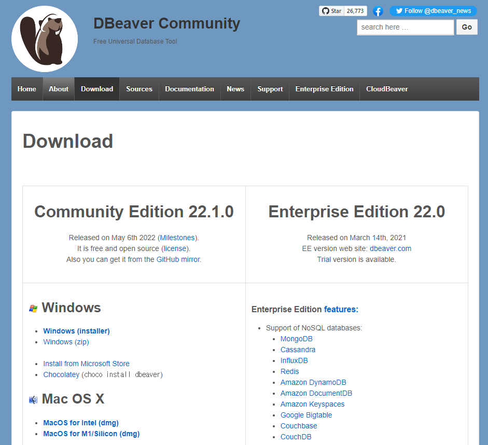Open the GitHub star count 26,773
488x445 pixels.
[355, 11]
